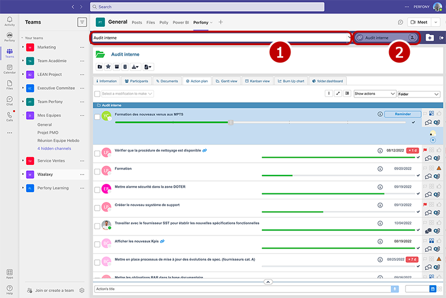Expand the Marketing team in the list

point(46,47)
